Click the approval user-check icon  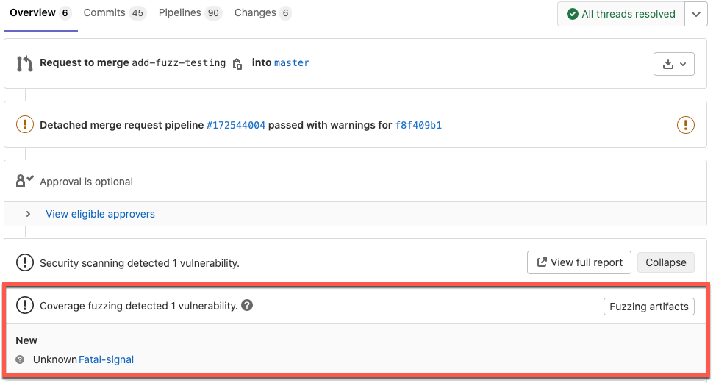pyautogui.click(x=25, y=181)
